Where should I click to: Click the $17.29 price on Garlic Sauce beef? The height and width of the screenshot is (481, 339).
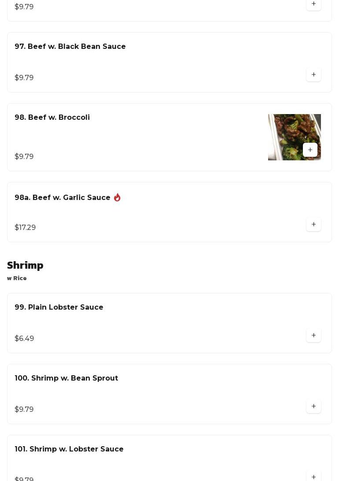pos(25,228)
